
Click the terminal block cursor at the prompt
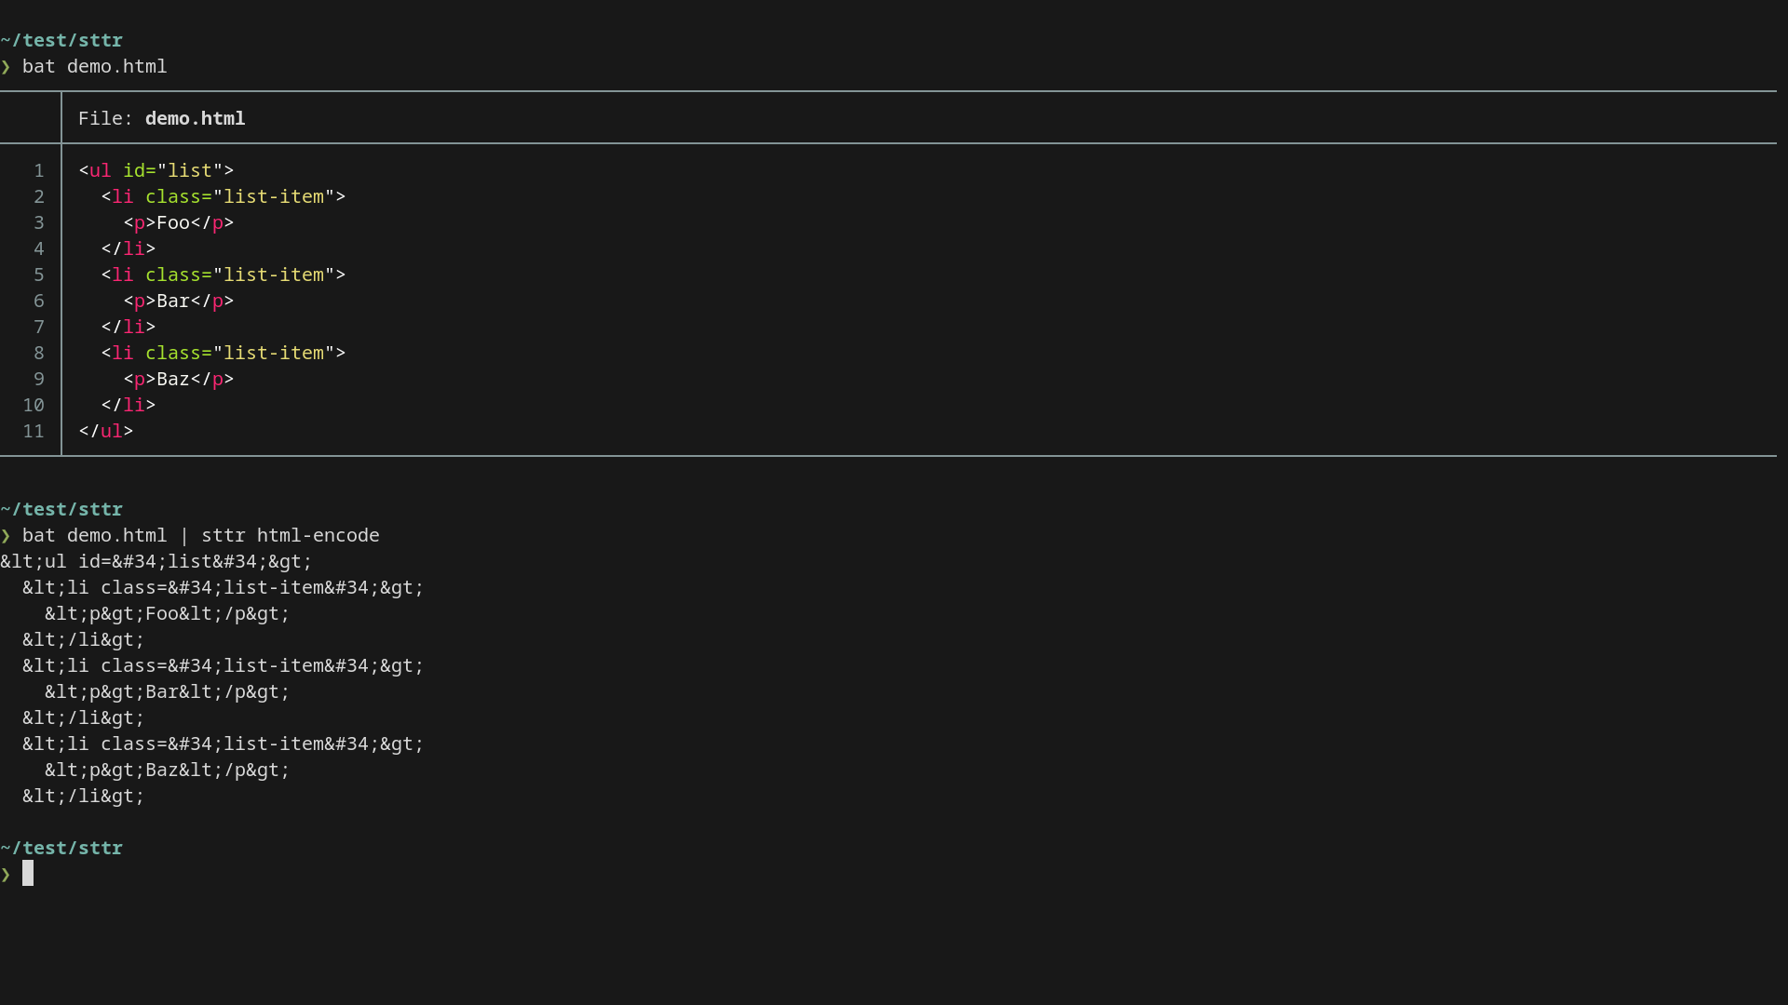pos(28,873)
